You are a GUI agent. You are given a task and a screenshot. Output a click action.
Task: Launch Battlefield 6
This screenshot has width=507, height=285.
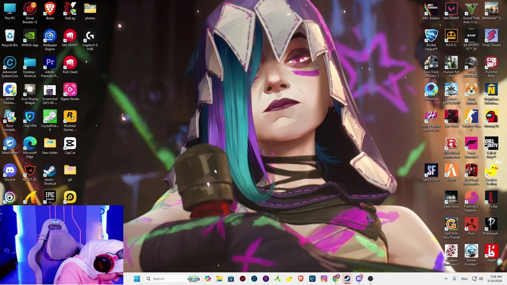[x=492, y=11]
